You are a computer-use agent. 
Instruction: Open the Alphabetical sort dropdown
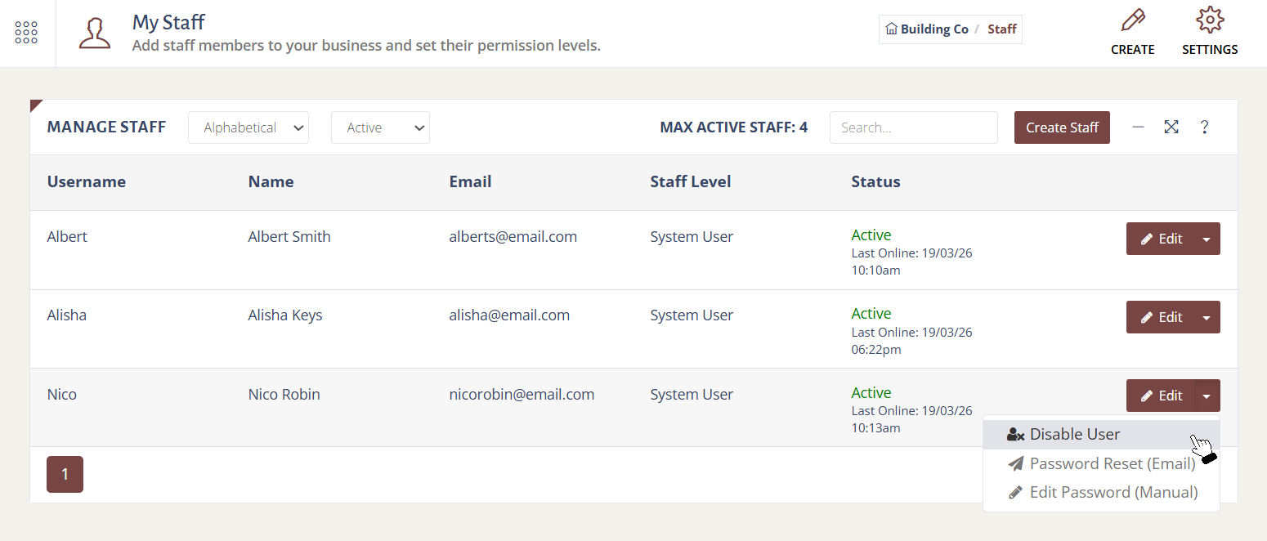(x=248, y=127)
